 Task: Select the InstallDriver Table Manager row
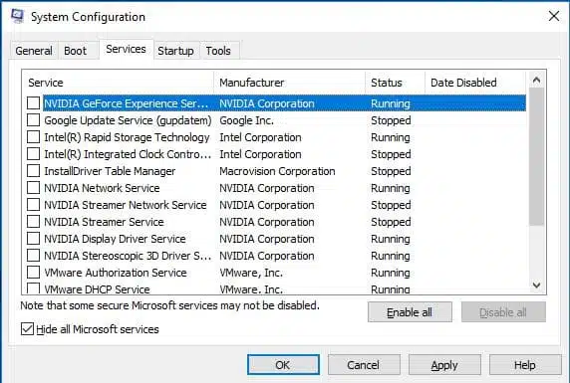(x=276, y=171)
